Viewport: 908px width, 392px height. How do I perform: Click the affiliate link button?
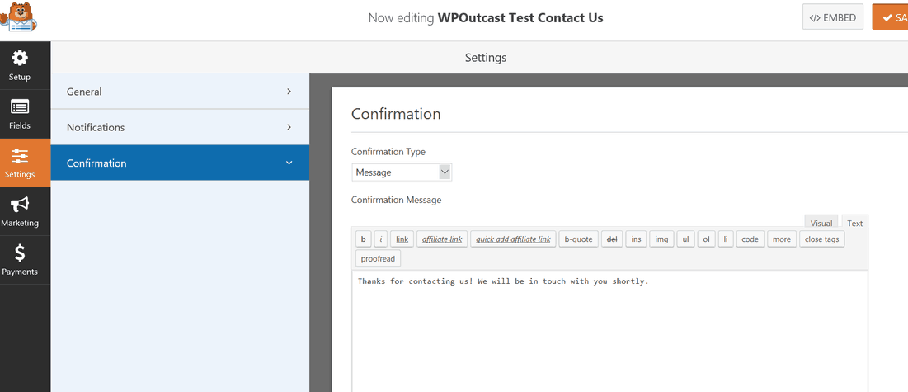tap(442, 239)
